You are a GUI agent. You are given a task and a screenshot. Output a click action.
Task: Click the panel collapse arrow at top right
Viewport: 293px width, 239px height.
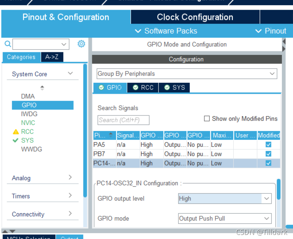[284, 41]
